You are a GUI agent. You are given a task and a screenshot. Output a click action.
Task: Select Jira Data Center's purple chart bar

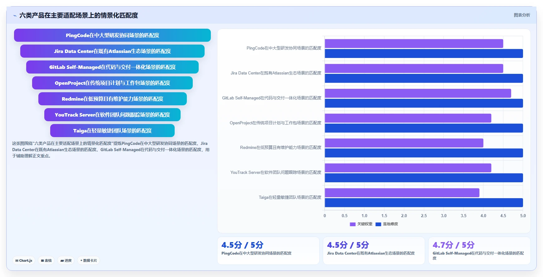click(x=414, y=69)
